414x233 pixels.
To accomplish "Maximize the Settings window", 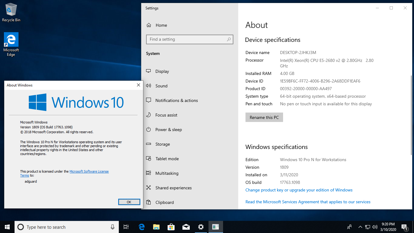I will pyautogui.click(x=391, y=8).
